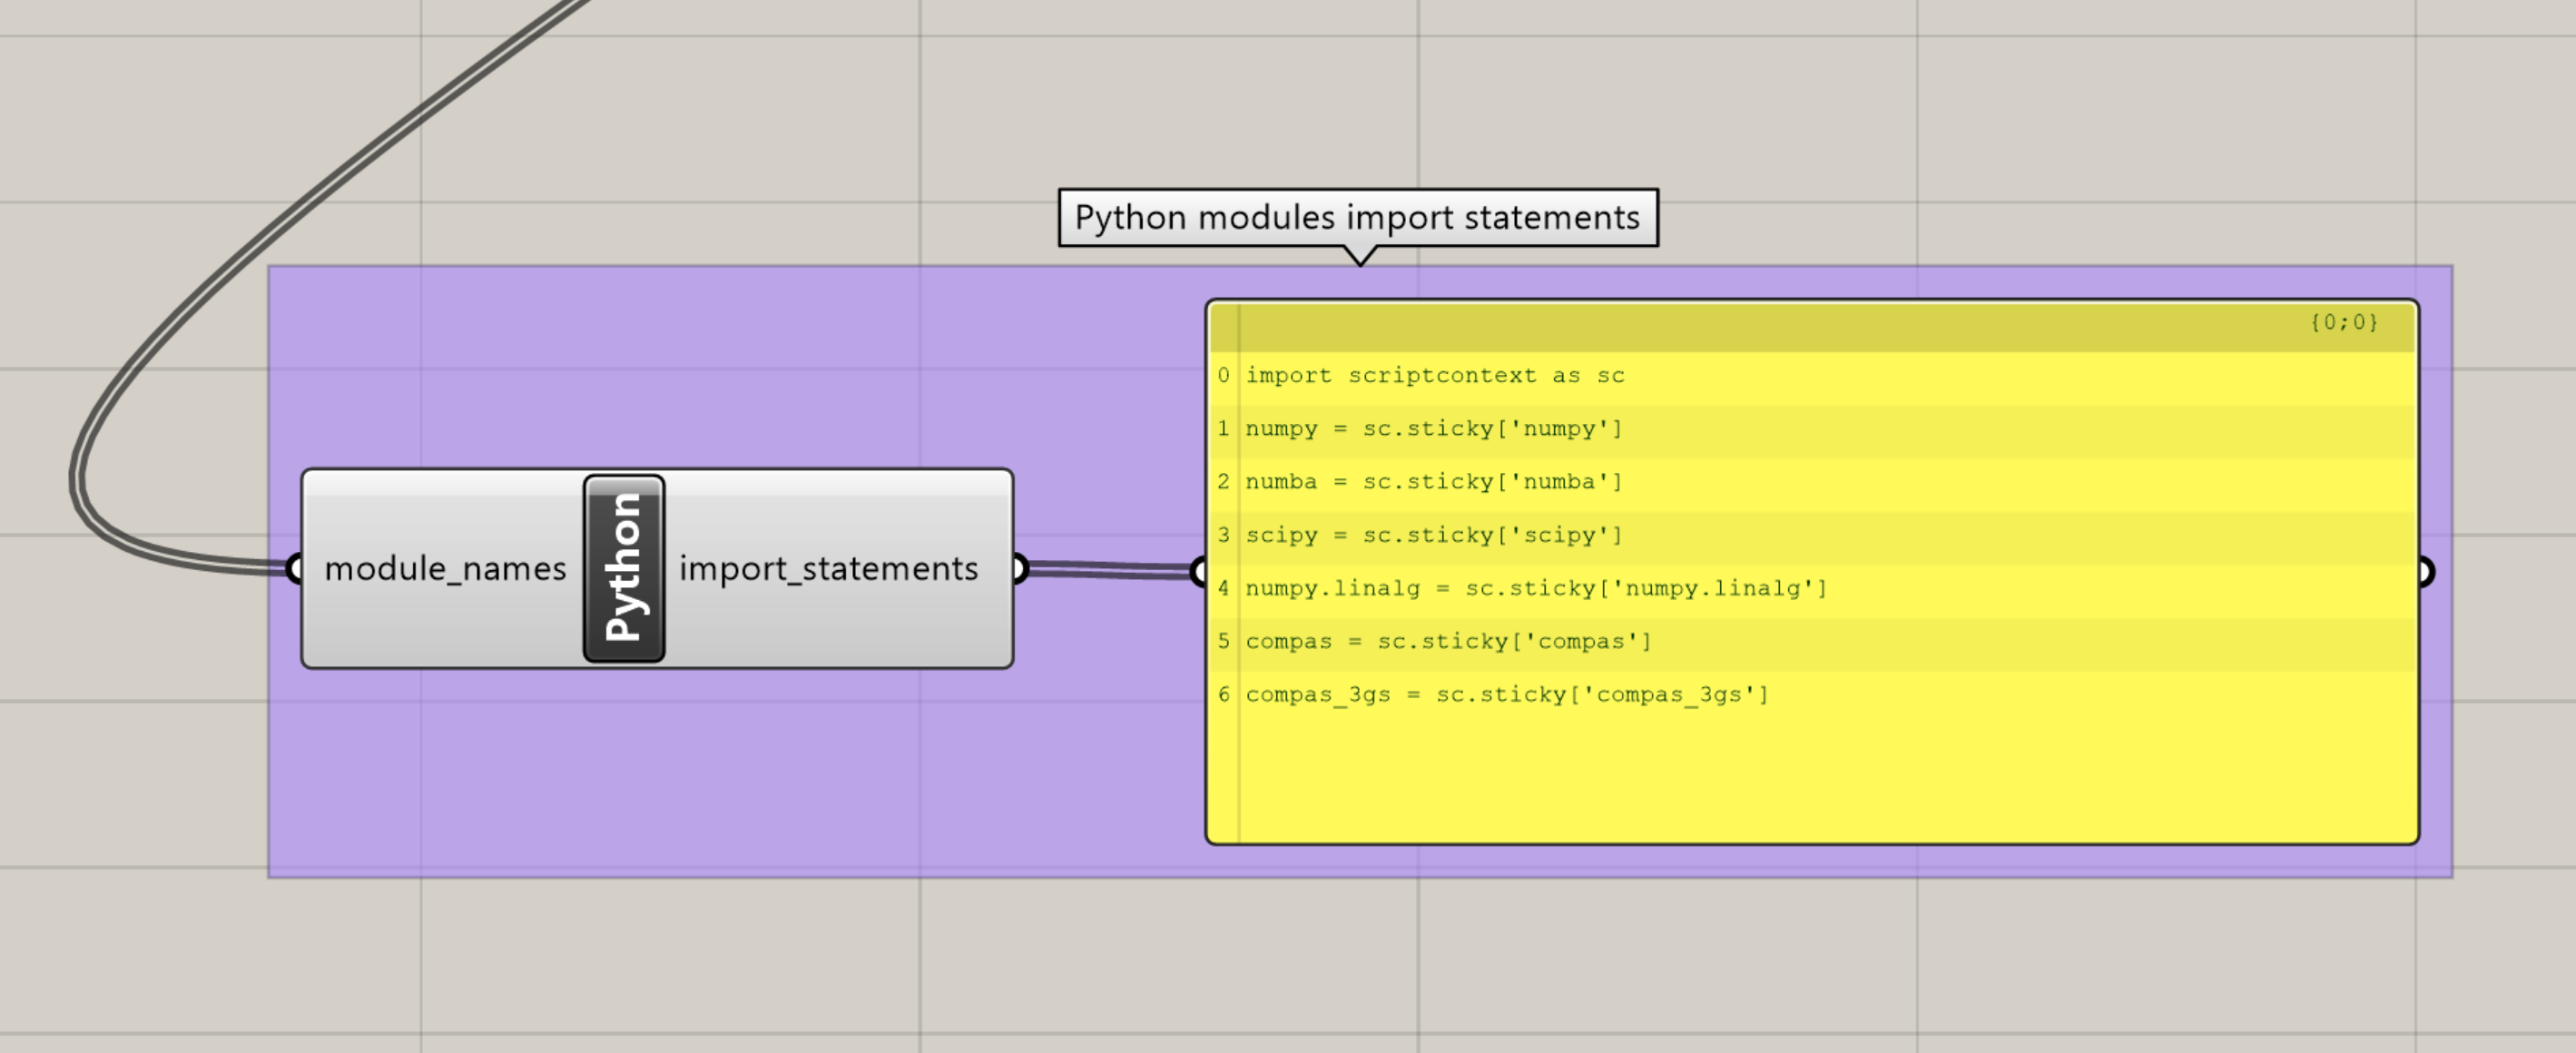2576x1053 pixels.
Task: Click the module_names input grip
Action: 295,568
